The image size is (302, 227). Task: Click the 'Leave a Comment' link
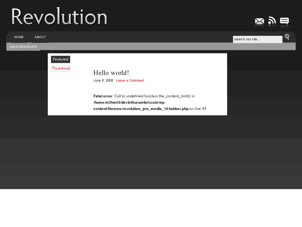point(130,80)
